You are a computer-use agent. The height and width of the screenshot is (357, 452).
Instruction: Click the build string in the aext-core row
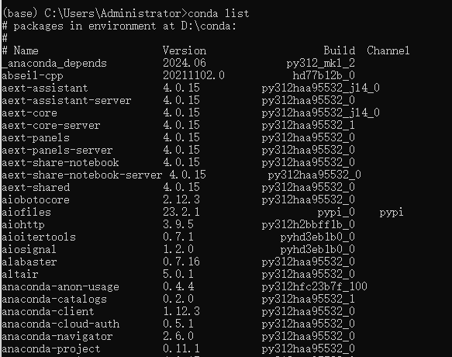(x=320, y=113)
